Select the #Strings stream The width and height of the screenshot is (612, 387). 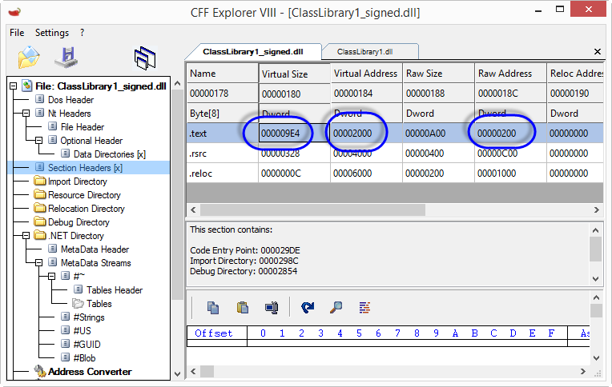click(89, 317)
